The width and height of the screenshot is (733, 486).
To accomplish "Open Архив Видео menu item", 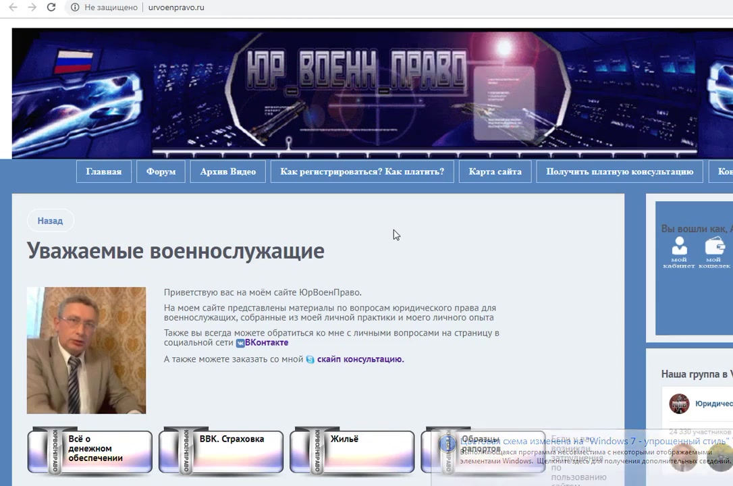I will [x=228, y=171].
